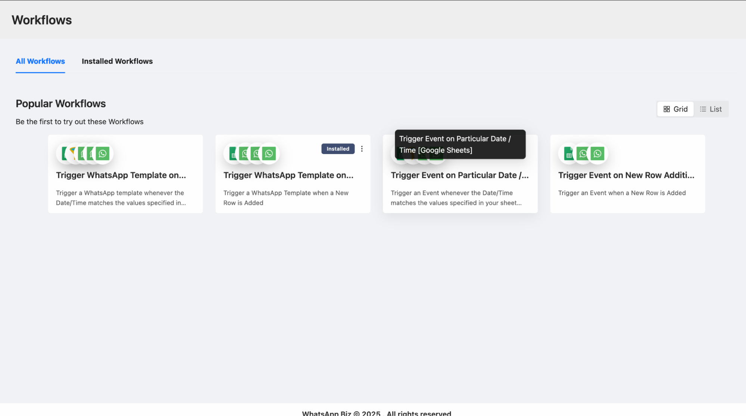Open Trigger Event on New Row Additi... title
This screenshot has width=746, height=416.
pos(626,175)
